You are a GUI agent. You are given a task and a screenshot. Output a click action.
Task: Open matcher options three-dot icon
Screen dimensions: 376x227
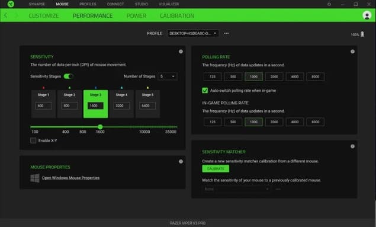[278, 189]
